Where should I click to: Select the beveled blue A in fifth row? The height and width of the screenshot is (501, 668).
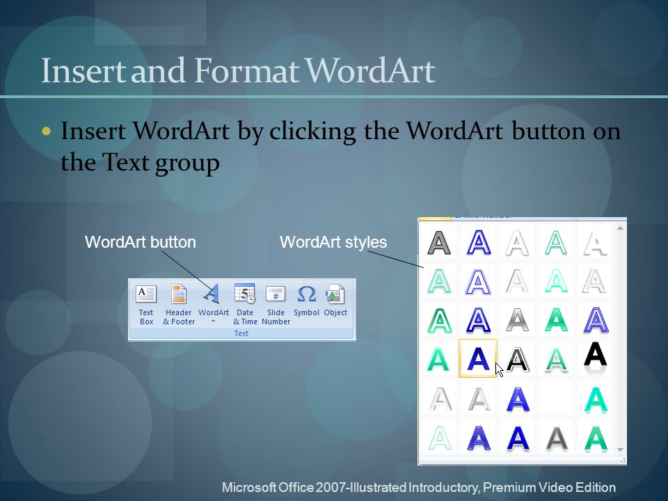pos(517,399)
